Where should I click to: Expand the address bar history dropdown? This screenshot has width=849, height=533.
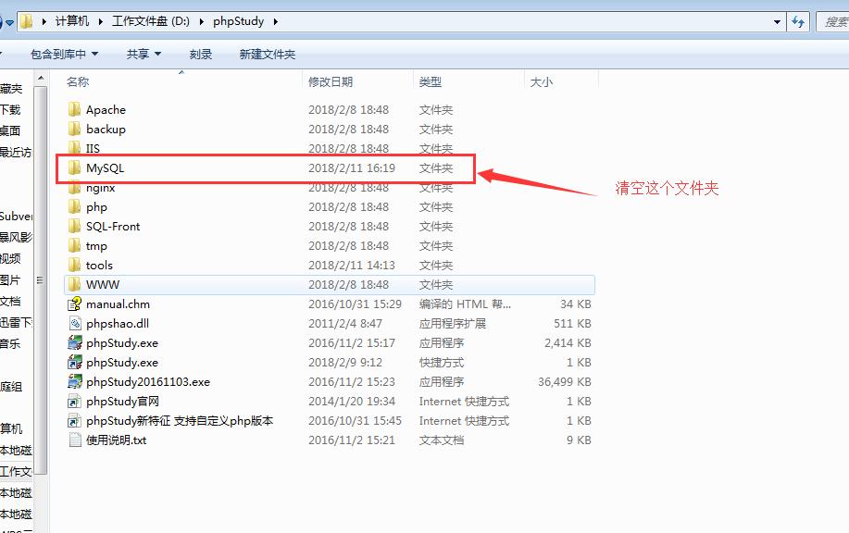tap(777, 21)
